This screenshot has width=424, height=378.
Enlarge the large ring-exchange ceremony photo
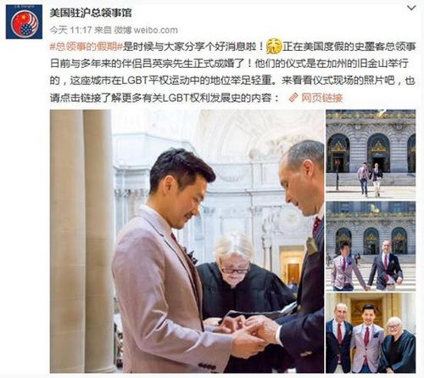click(187, 241)
